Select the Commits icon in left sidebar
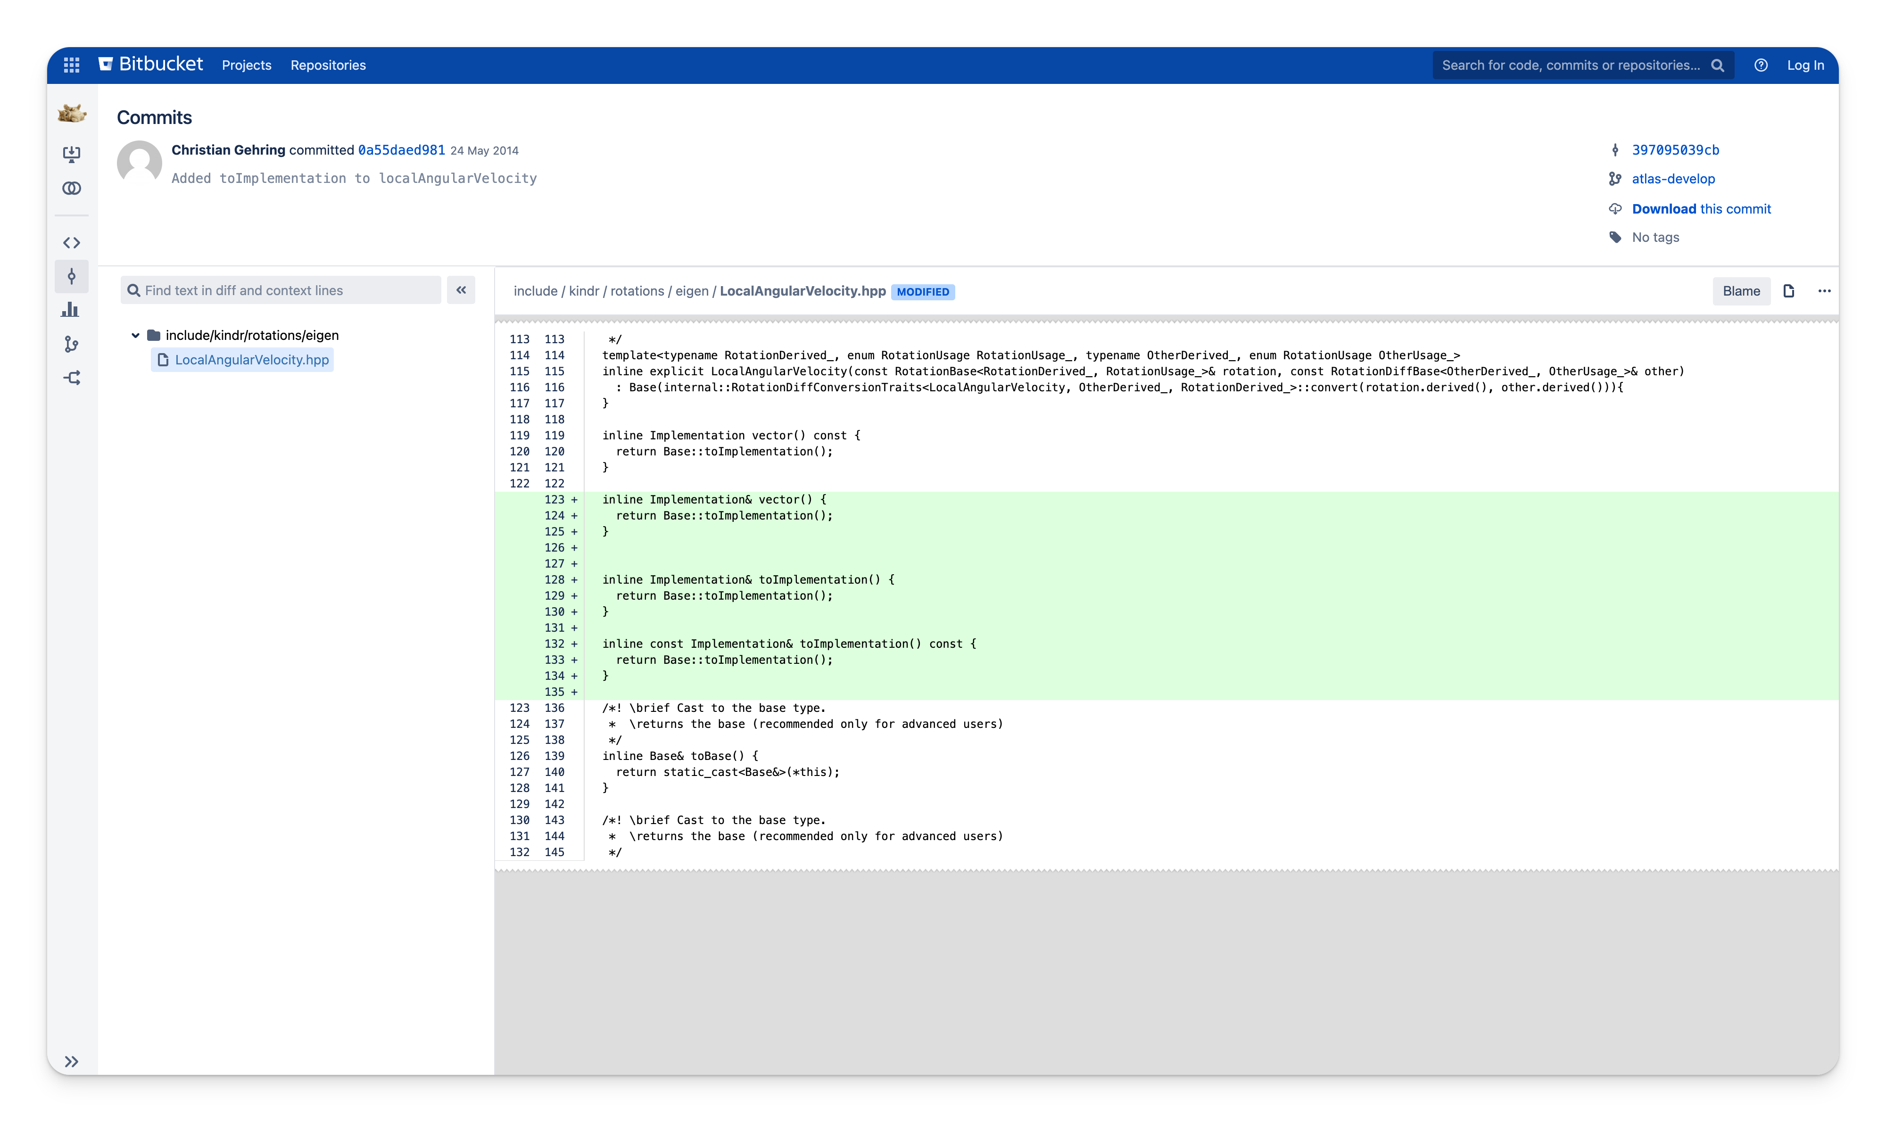Image resolution: width=1886 pixels, height=1122 pixels. click(72, 277)
